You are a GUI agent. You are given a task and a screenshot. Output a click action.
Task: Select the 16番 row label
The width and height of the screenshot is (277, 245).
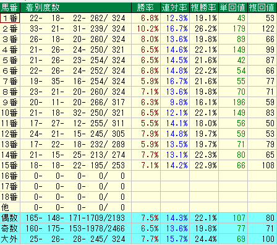10,176
